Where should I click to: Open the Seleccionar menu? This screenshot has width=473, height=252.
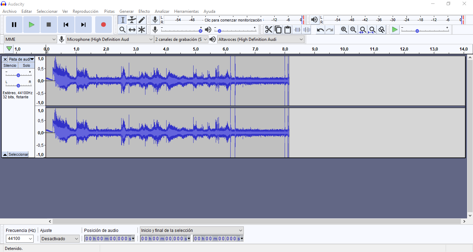[47, 11]
